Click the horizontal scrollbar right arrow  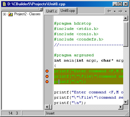121,107
